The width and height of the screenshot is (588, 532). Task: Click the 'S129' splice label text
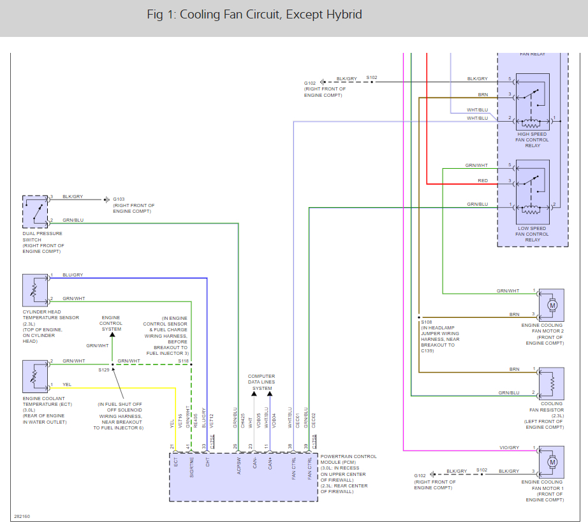(104, 370)
